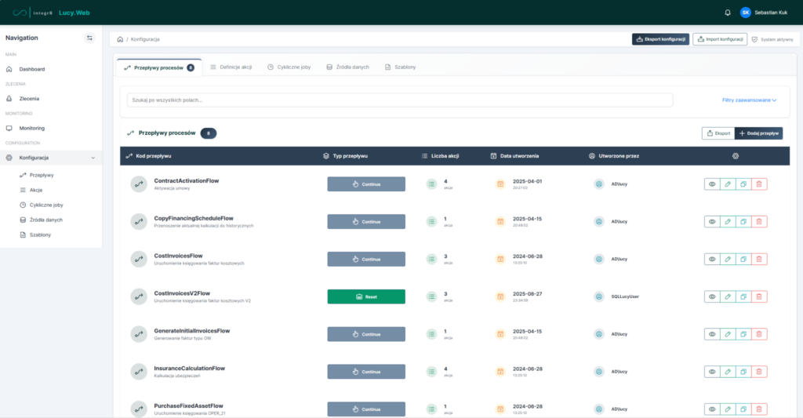Viewport: 803px width, 418px height.
Task: Duplicate ContractActivationFlow copy icon
Action: 743,184
